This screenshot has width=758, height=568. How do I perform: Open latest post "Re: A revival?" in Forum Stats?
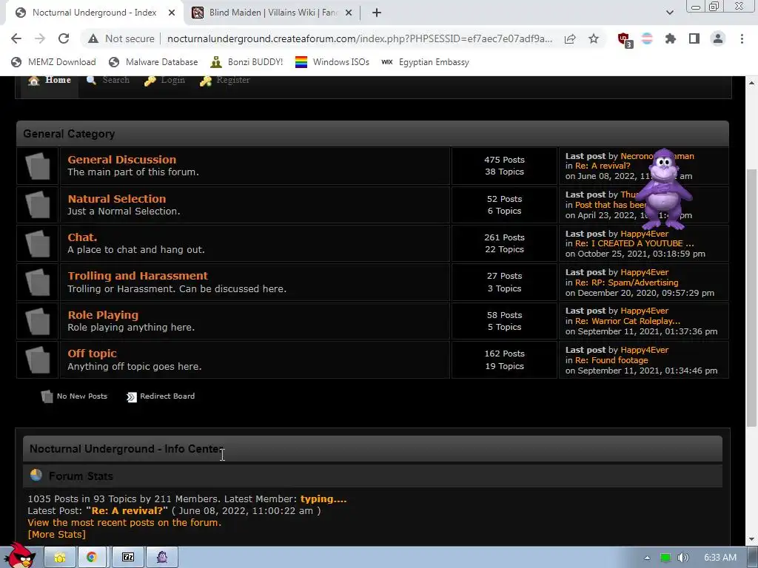tap(127, 510)
